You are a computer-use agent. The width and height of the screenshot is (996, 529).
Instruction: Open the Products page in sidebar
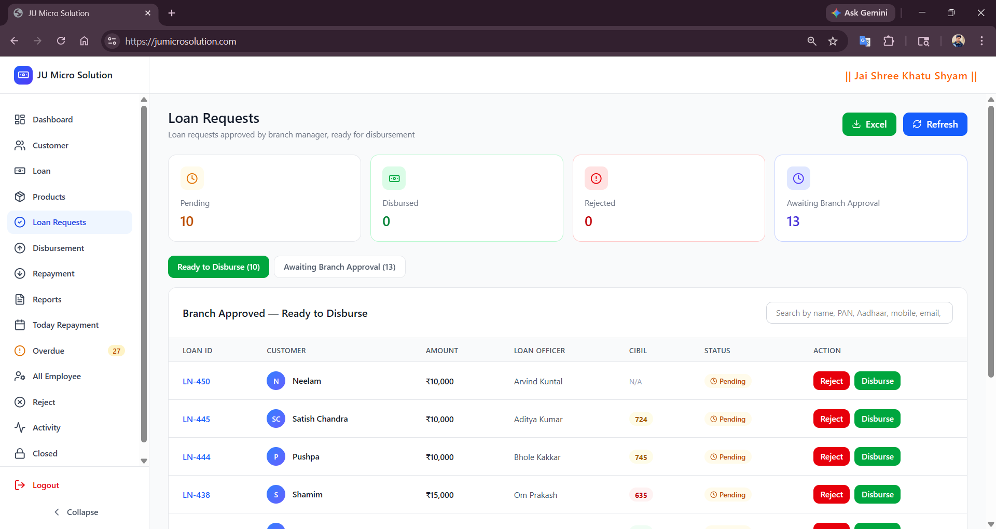tap(70, 197)
